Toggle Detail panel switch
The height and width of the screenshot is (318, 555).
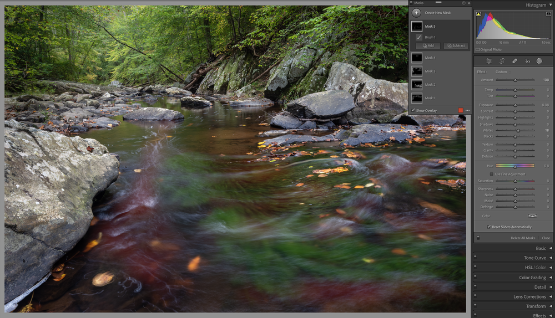[x=475, y=286]
